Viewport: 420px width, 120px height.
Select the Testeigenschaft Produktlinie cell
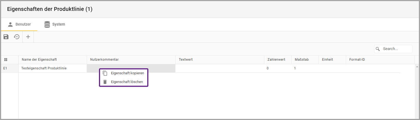click(44, 68)
